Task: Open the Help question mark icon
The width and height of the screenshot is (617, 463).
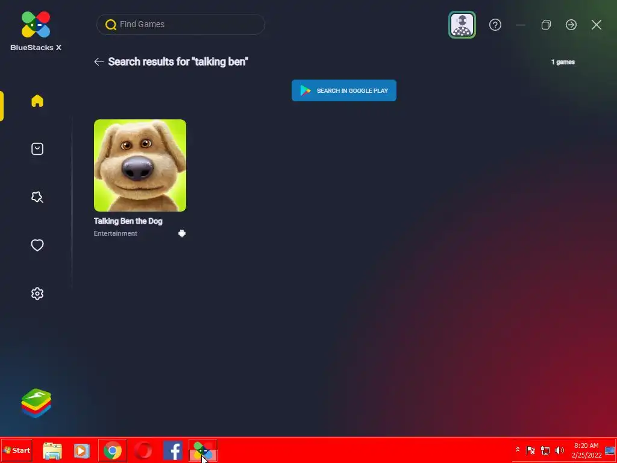Action: pos(495,25)
